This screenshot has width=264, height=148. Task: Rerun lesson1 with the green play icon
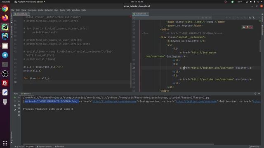pos(15,97)
